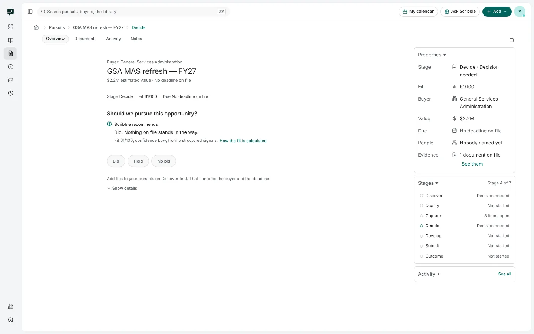Click See all activity link
Viewport: 534px width, 334px height.
tap(505, 274)
